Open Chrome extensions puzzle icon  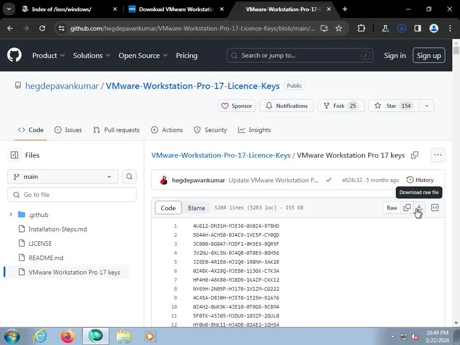click(x=362, y=28)
